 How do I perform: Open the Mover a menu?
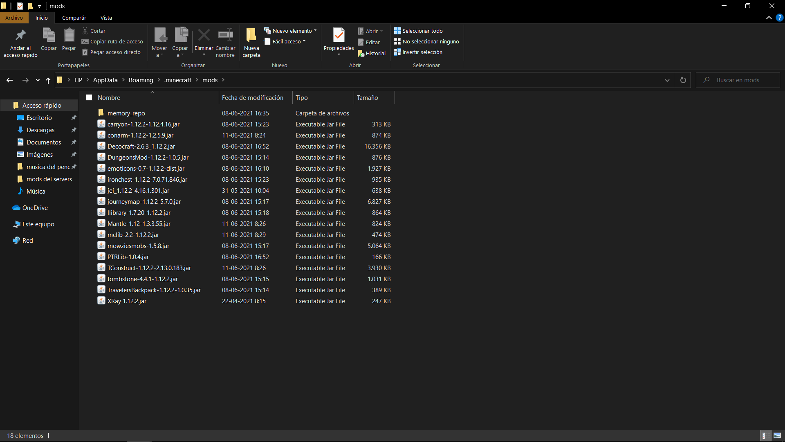pyautogui.click(x=159, y=43)
